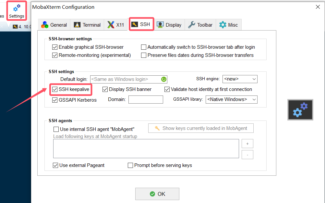The height and width of the screenshot is (203, 325).
Task: Toggle the SSH keepalive checkbox
Action: 55,89
